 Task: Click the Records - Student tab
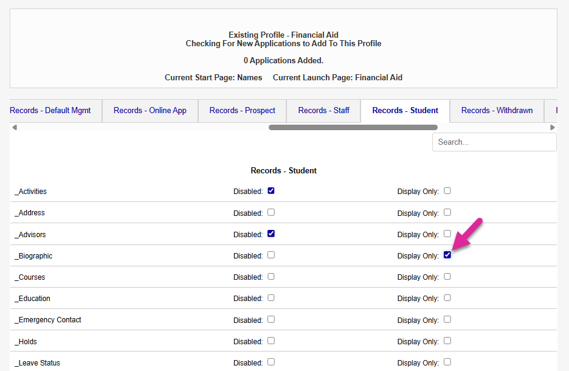point(405,111)
